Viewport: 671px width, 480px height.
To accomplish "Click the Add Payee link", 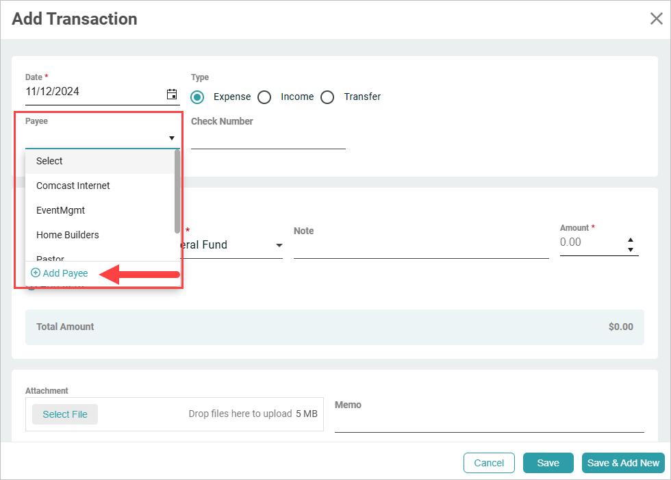I will (65, 273).
